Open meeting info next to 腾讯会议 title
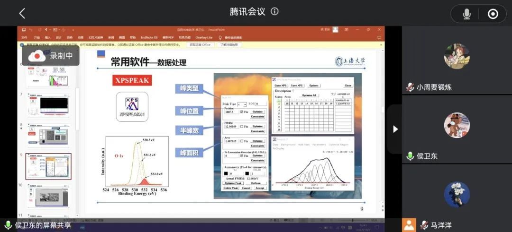Viewport: 512px width, 232px height. tap(274, 11)
